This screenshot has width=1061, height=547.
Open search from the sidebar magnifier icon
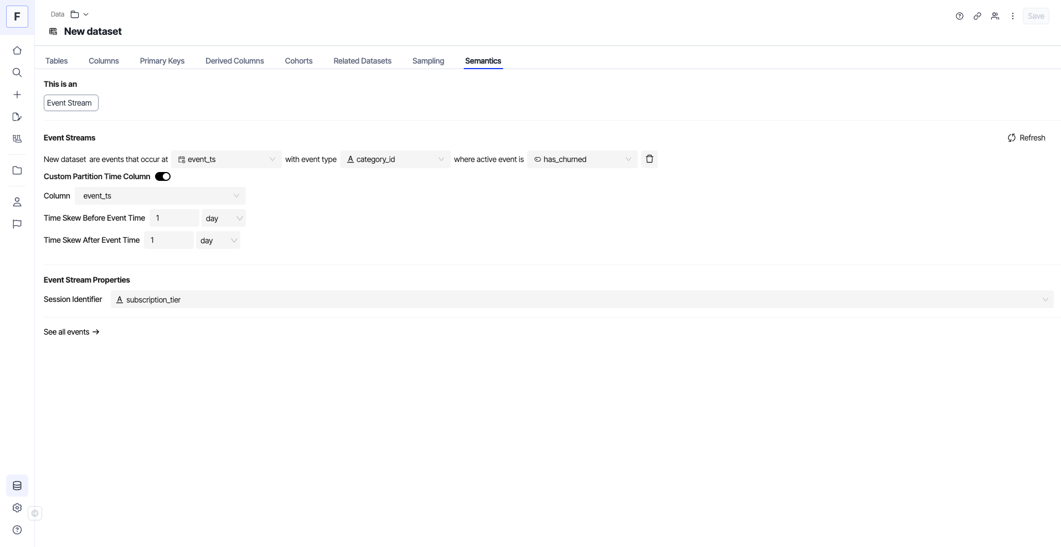click(x=17, y=72)
